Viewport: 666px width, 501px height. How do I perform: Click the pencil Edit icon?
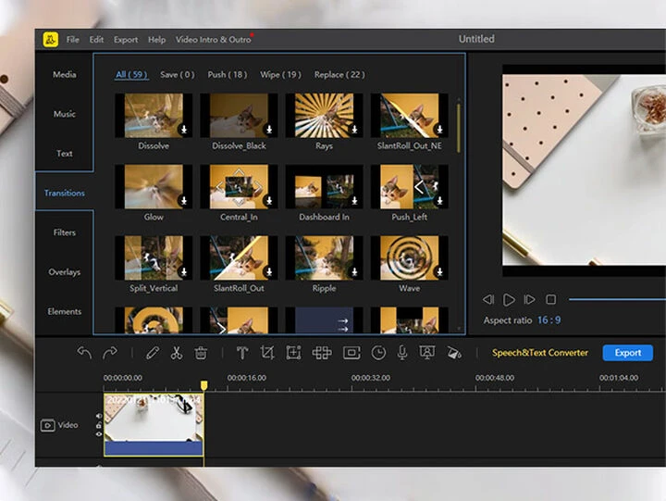(152, 353)
